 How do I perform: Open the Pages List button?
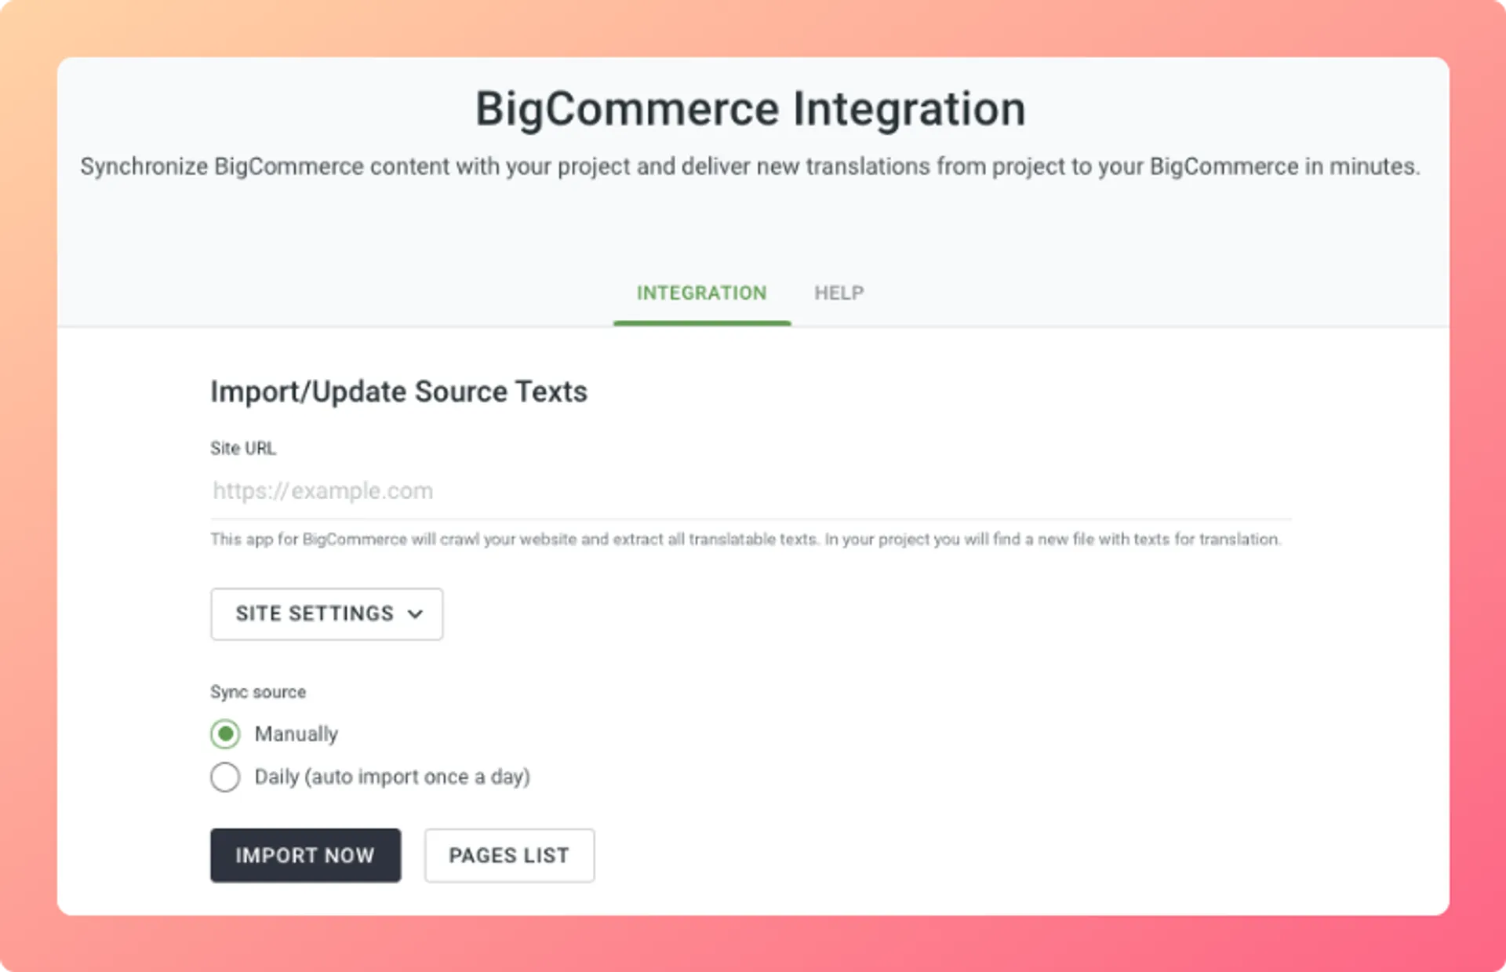click(509, 855)
